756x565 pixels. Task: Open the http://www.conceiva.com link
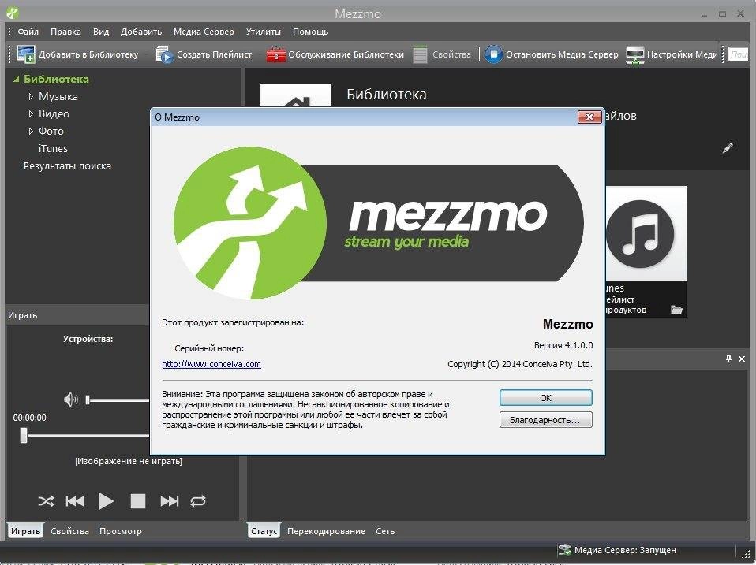coord(211,364)
